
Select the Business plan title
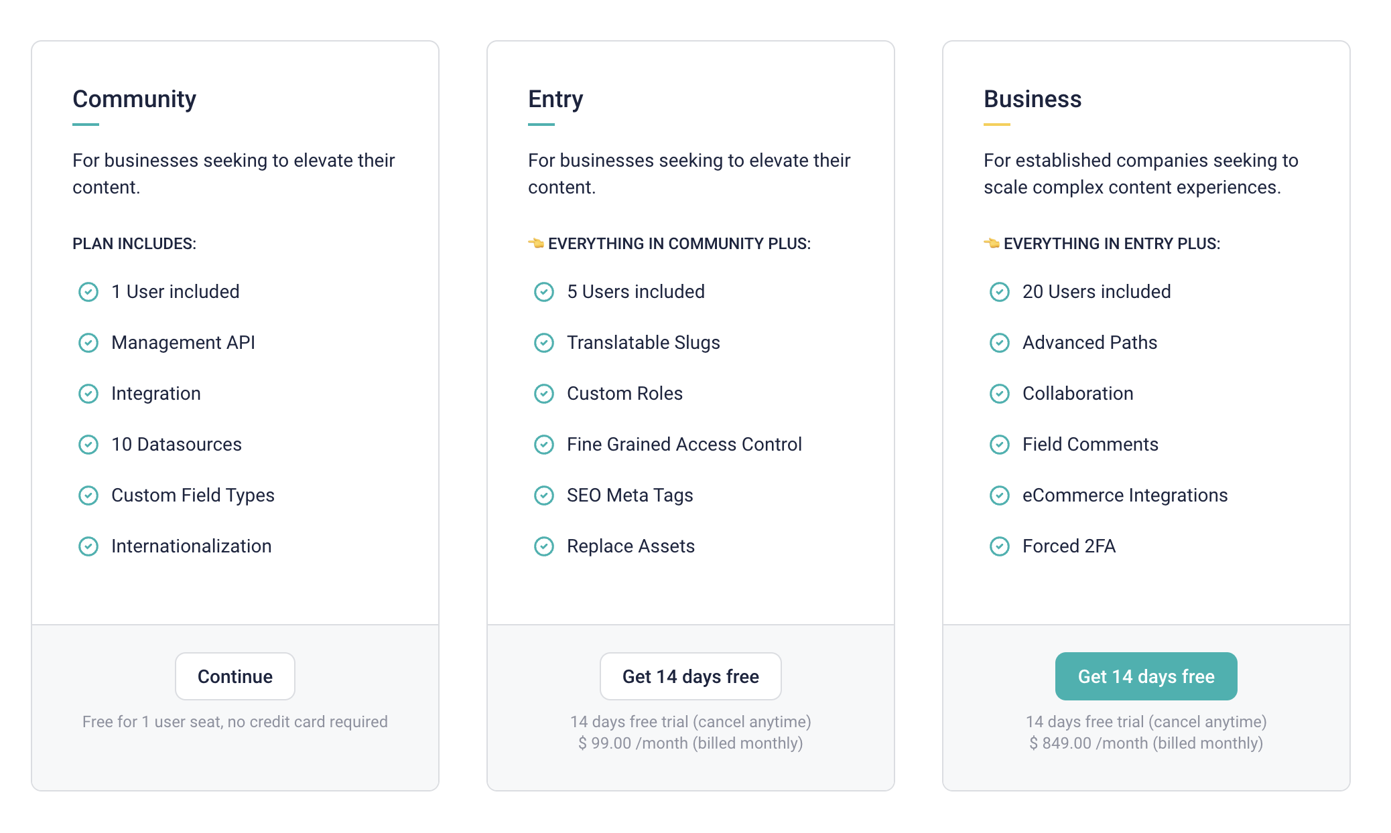(x=1033, y=99)
